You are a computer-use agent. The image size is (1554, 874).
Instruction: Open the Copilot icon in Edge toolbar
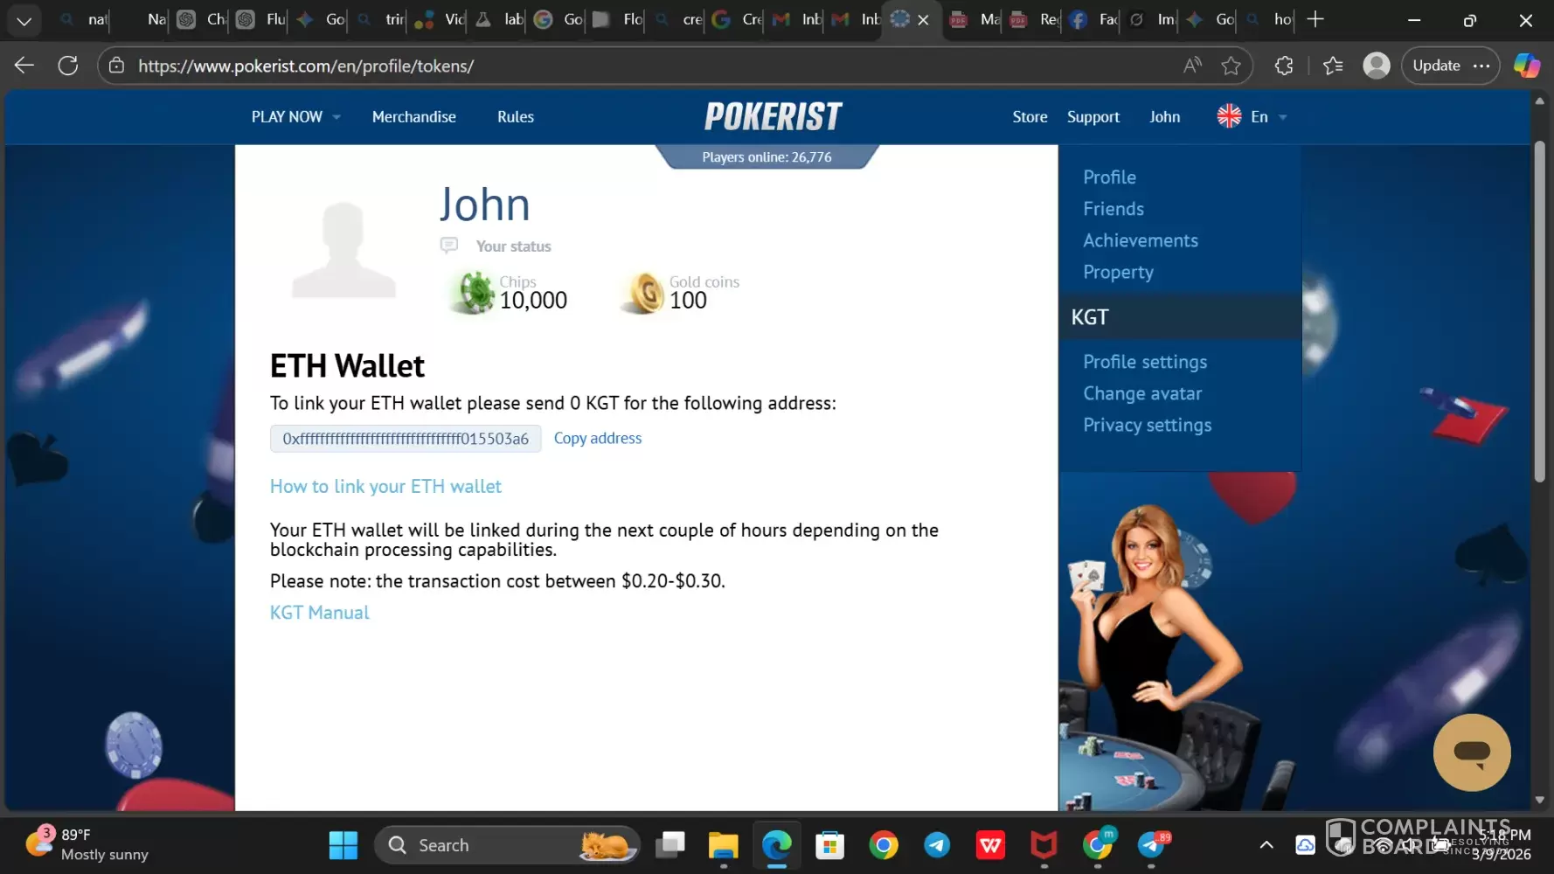[x=1526, y=66]
